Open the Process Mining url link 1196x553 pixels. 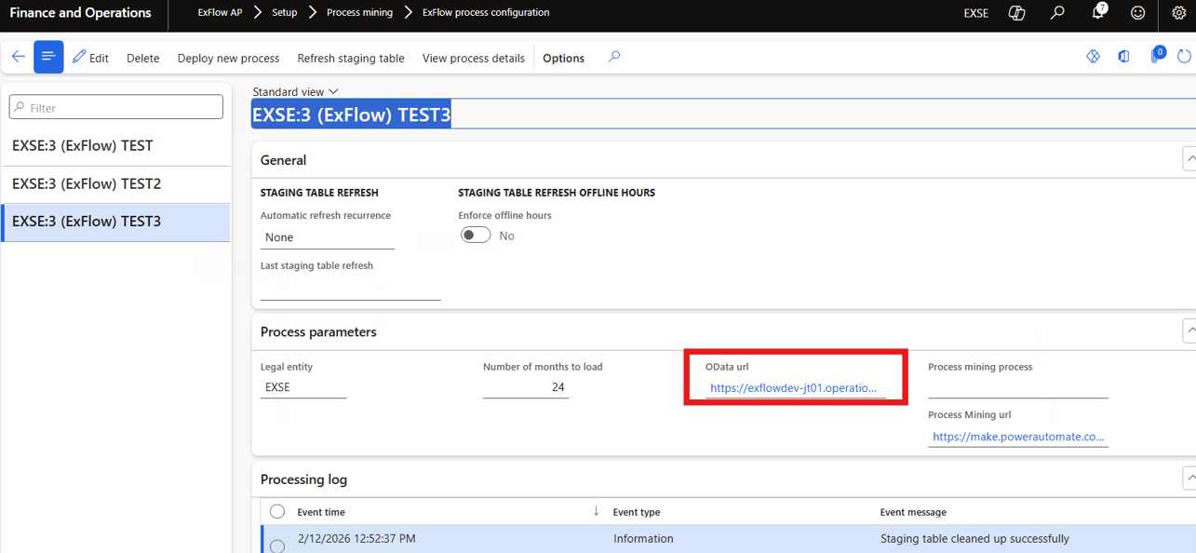pyautogui.click(x=1018, y=437)
